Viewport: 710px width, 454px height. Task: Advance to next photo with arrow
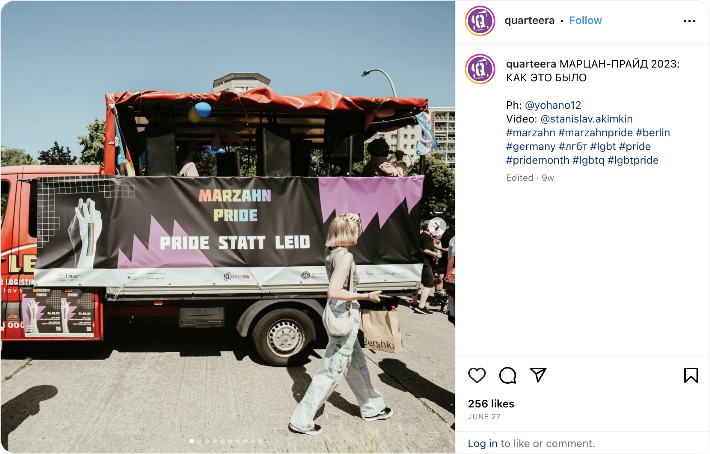tap(437, 226)
